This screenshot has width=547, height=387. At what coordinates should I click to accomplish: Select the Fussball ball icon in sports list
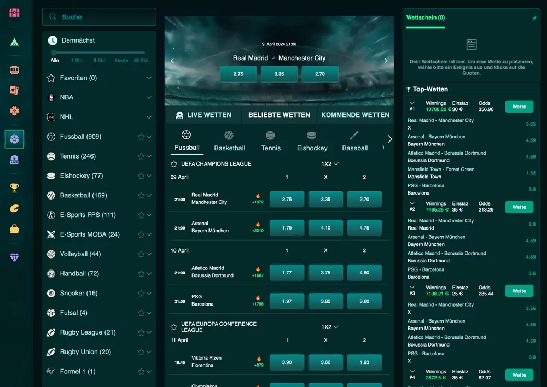pos(51,137)
